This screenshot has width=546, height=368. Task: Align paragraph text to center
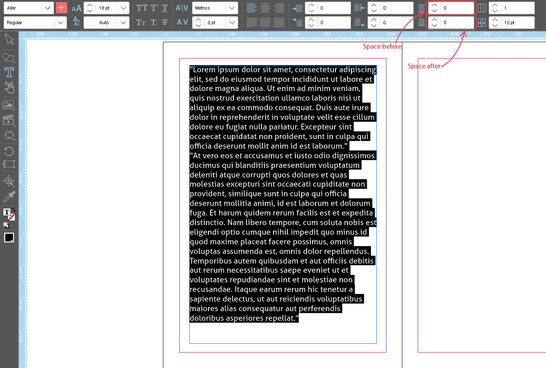tap(264, 8)
